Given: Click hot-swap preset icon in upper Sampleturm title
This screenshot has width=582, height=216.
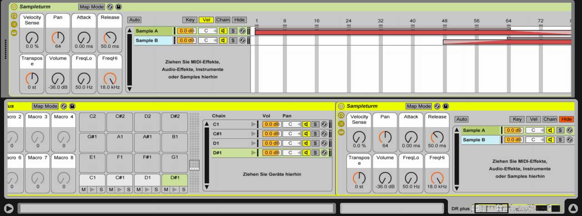Looking at the screenshot, I should point(110,7).
